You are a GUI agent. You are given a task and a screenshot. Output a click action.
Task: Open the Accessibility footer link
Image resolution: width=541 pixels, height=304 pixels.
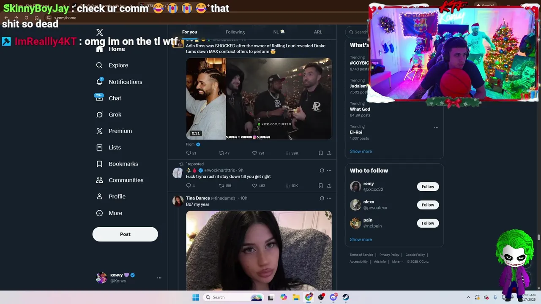pyautogui.click(x=358, y=261)
